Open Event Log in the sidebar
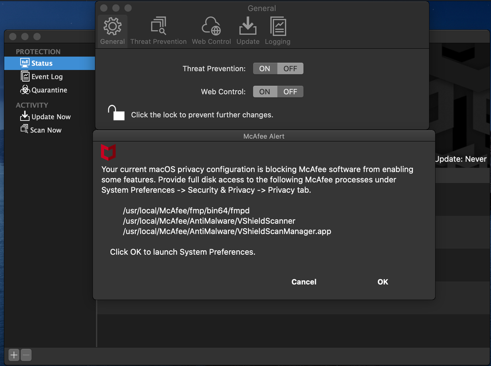491x366 pixels. coord(42,76)
